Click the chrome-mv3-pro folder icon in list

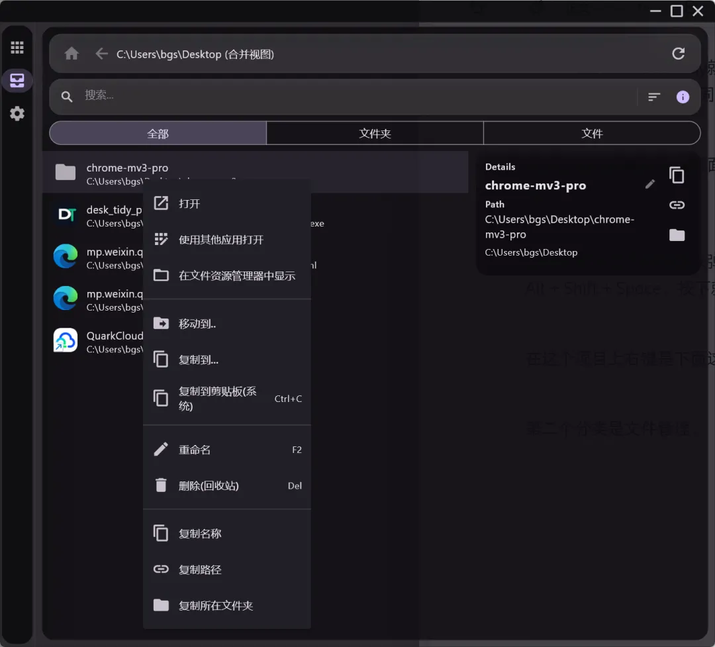point(66,172)
